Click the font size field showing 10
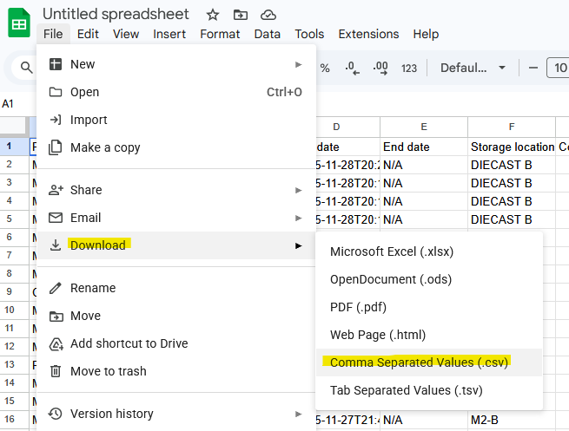569x431 pixels. [558, 68]
